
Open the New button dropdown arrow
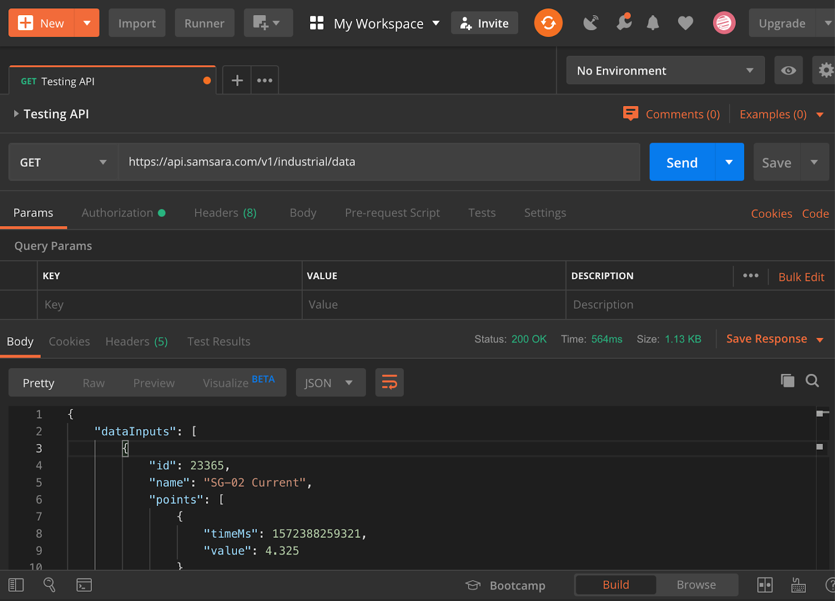pos(87,23)
